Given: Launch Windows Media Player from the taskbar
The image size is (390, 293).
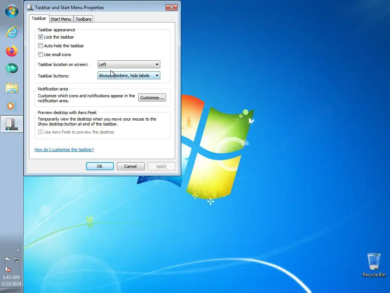Looking at the screenshot, I should coord(12,106).
